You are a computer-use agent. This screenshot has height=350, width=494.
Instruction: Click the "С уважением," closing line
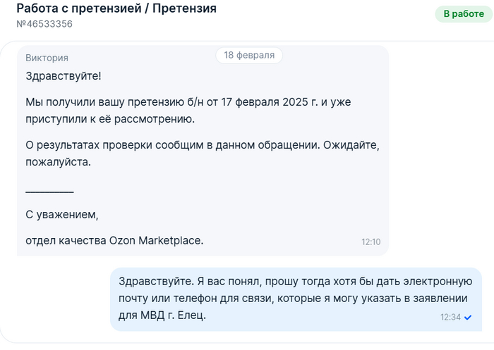click(62, 215)
